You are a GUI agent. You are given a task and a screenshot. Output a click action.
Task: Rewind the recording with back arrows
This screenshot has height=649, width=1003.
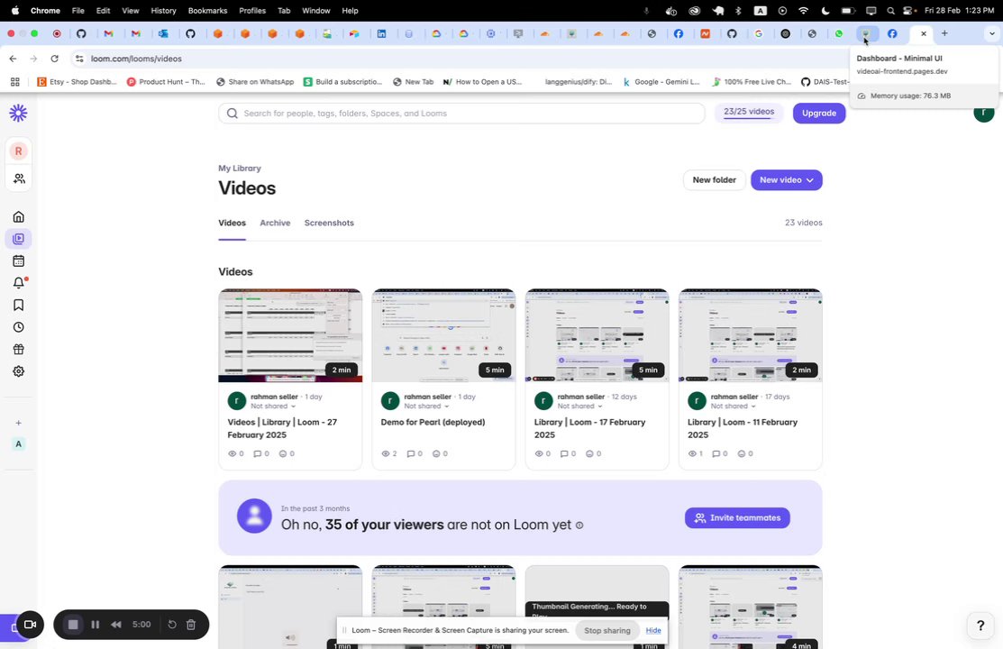tap(115, 625)
